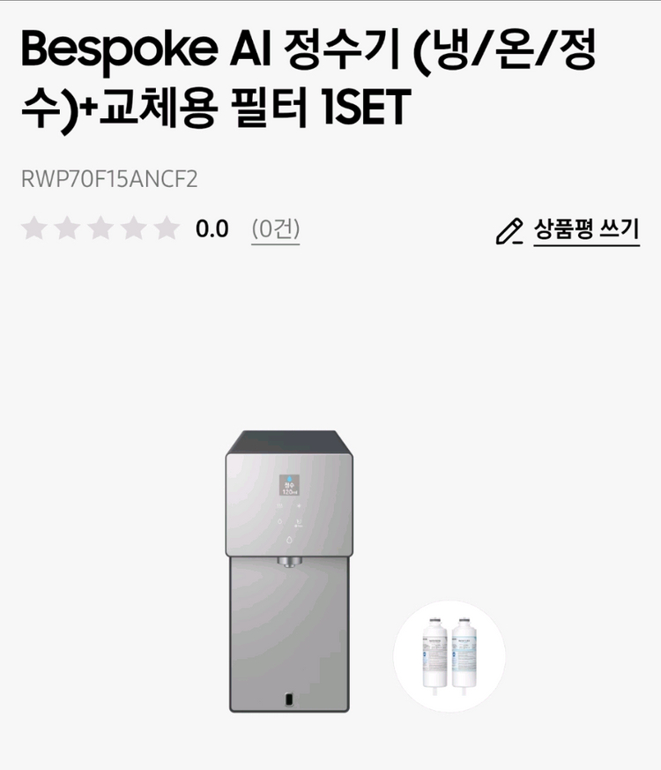The width and height of the screenshot is (661, 770).
Task: Click the purifier's 정수 120ml display
Action: (289, 485)
